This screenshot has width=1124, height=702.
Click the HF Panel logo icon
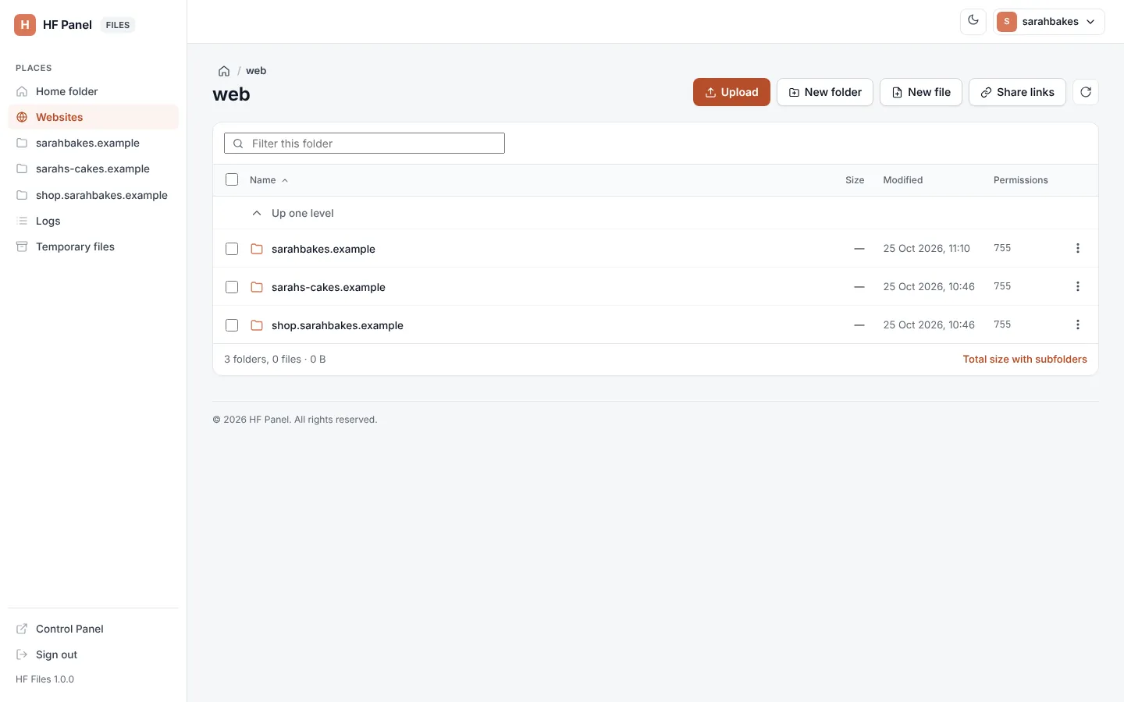(25, 25)
